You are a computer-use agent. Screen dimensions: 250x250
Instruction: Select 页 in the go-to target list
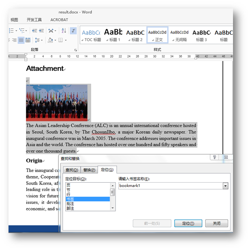pyautogui.click(x=88, y=185)
